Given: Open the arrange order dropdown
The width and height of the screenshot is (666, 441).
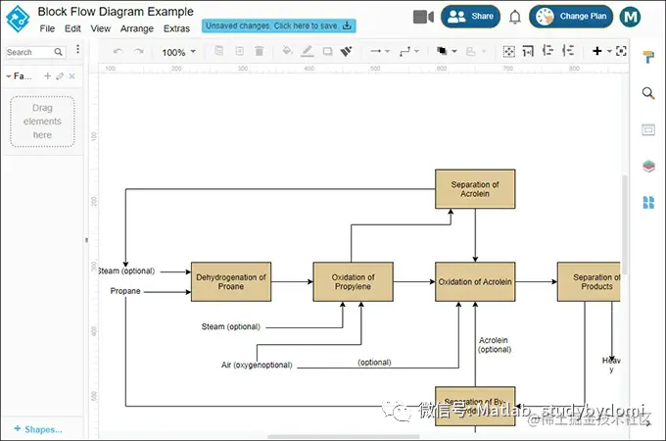Looking at the screenshot, I should click(447, 51).
